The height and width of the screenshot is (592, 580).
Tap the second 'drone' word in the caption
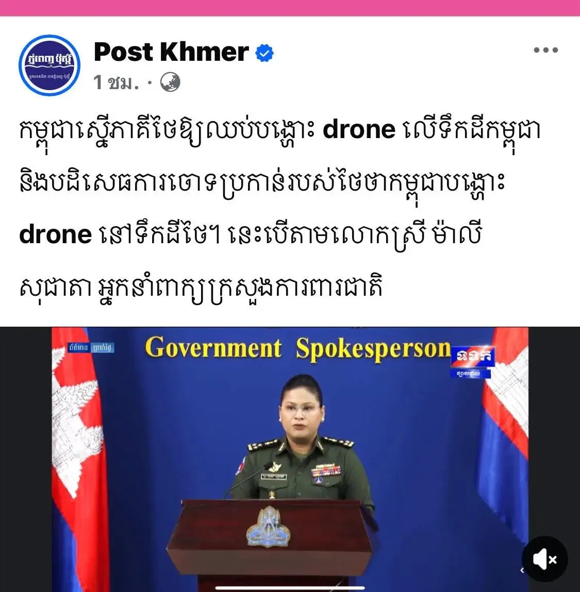tap(55, 234)
